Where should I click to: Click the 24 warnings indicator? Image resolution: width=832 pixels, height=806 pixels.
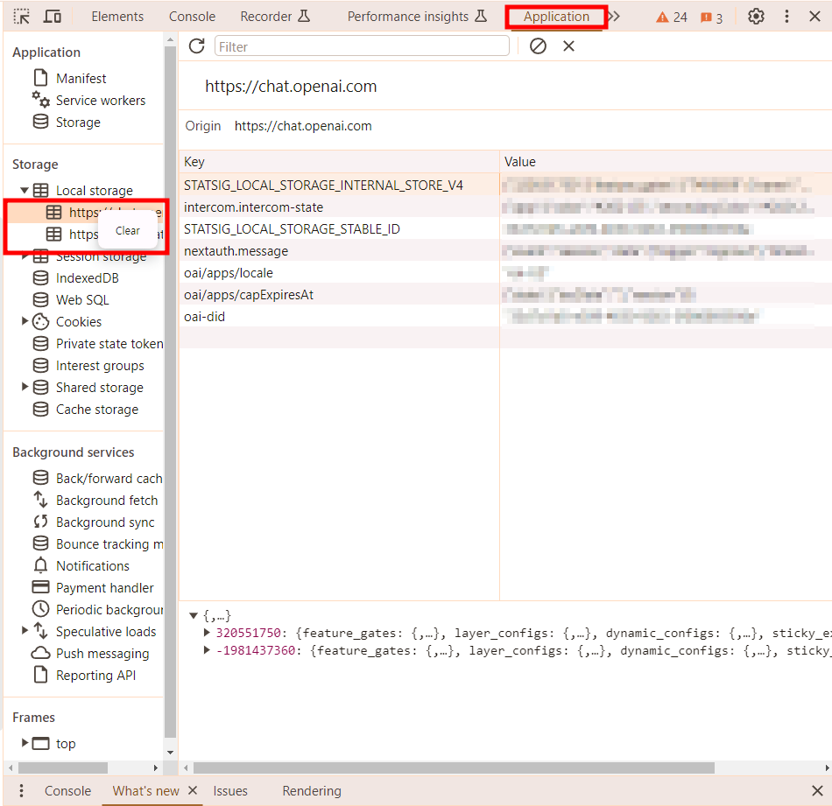671,18
